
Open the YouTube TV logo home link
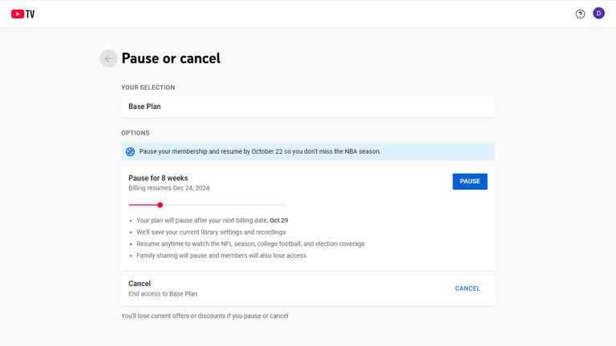pyautogui.click(x=22, y=14)
